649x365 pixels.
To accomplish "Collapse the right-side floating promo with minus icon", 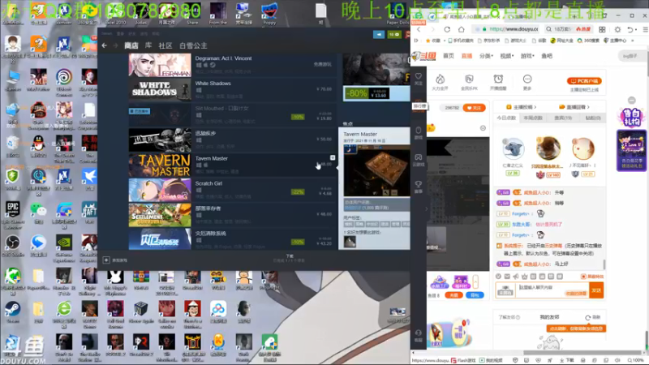I will [x=631, y=100].
